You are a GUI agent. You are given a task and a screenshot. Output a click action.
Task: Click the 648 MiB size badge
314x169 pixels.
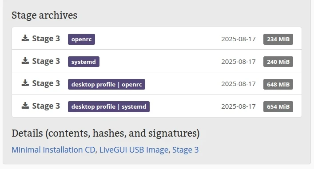pyautogui.click(x=278, y=84)
